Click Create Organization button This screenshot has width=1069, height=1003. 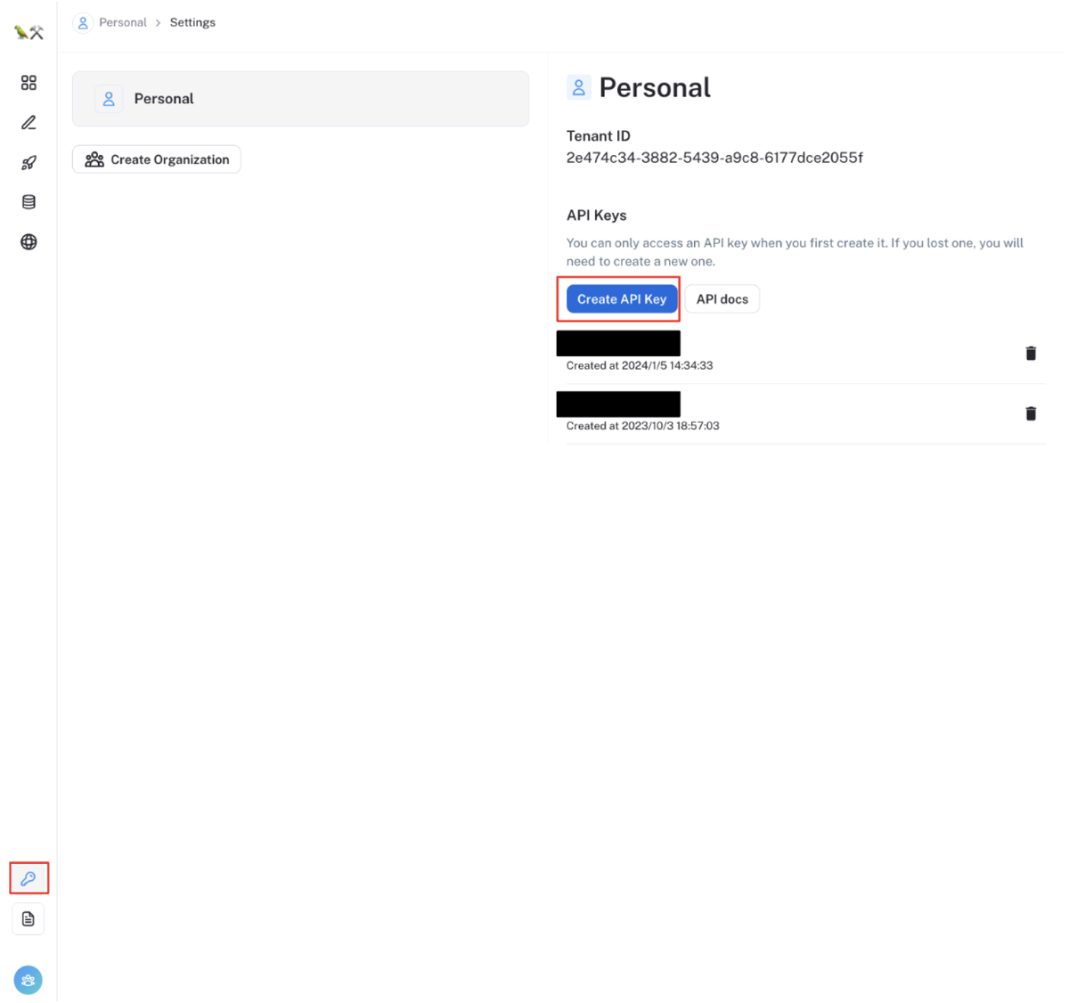click(x=157, y=159)
